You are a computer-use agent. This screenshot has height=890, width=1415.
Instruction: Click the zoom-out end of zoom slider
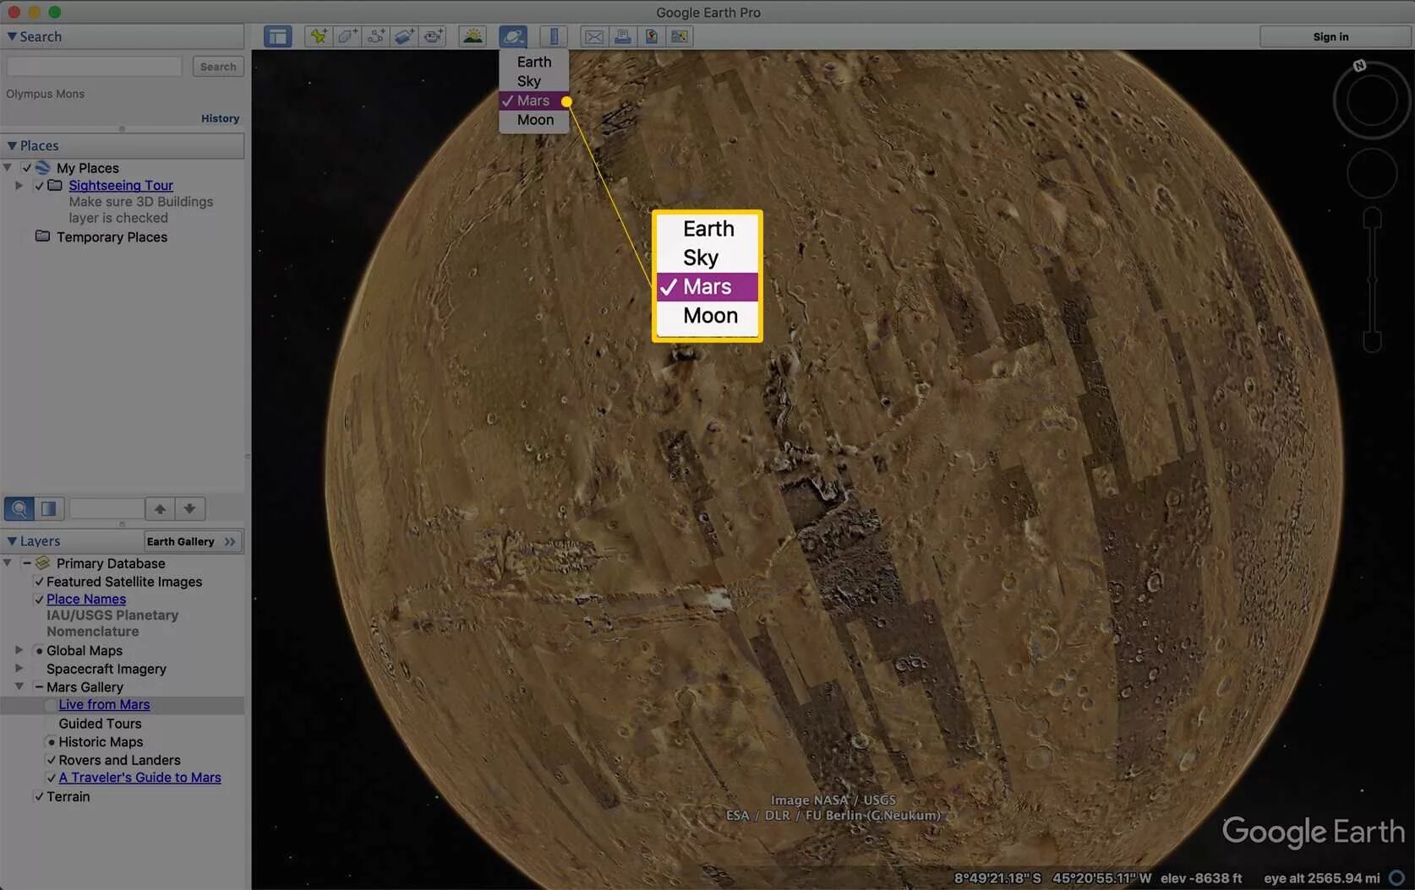1372,342
